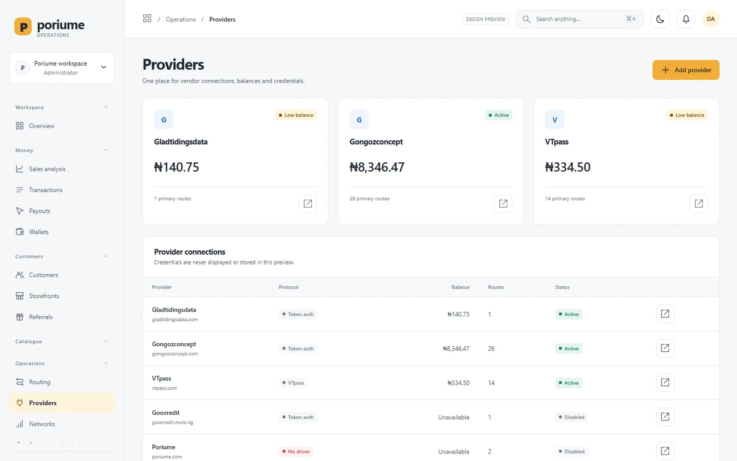Open Payouts in sidebar
This screenshot has width=737, height=461.
click(x=62, y=211)
